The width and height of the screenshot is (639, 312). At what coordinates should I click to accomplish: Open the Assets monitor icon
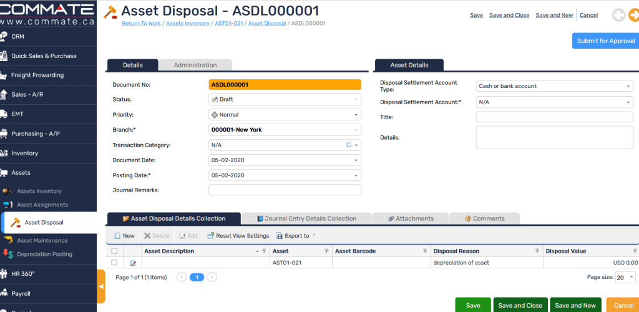pos(4,173)
